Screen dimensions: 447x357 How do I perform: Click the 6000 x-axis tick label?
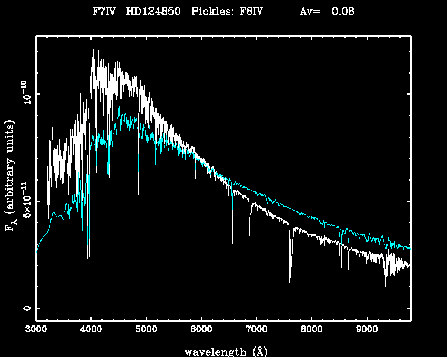pyautogui.click(x=201, y=331)
